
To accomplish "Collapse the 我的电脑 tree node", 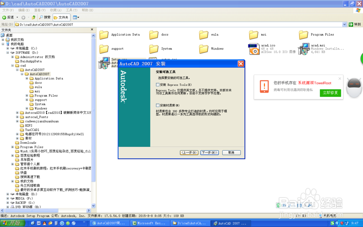I will click(3, 44).
